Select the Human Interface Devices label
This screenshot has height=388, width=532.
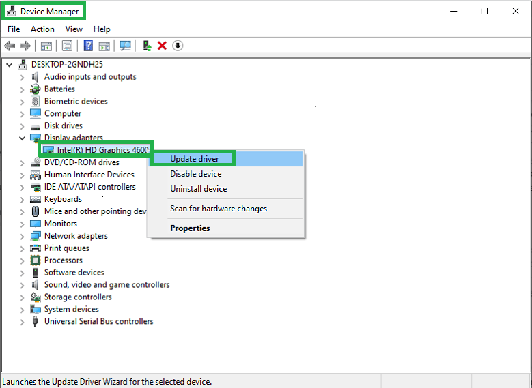pyautogui.click(x=89, y=175)
